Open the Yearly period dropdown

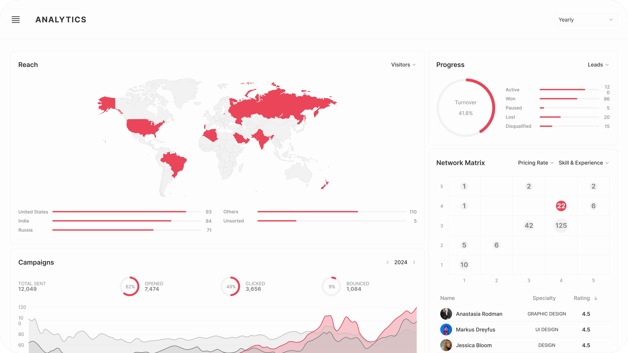[x=586, y=20]
